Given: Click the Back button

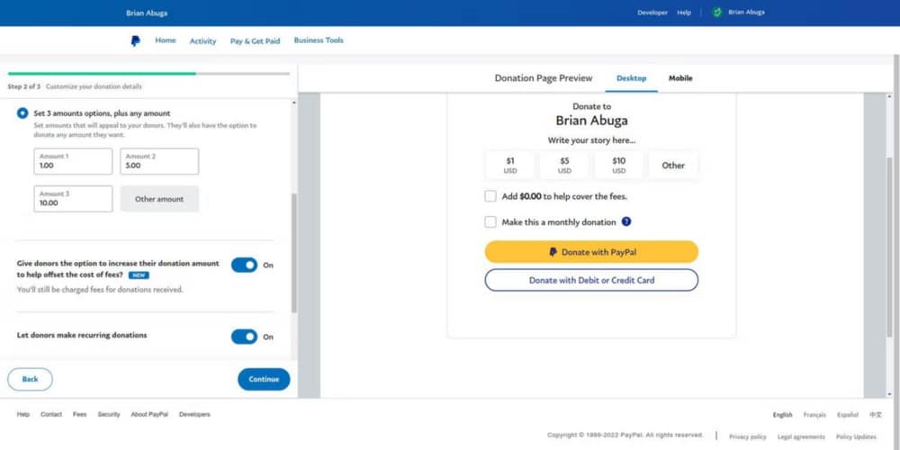Looking at the screenshot, I should pyautogui.click(x=30, y=380).
